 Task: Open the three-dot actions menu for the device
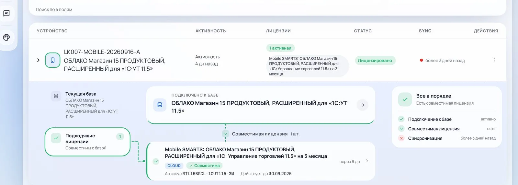[x=494, y=60]
